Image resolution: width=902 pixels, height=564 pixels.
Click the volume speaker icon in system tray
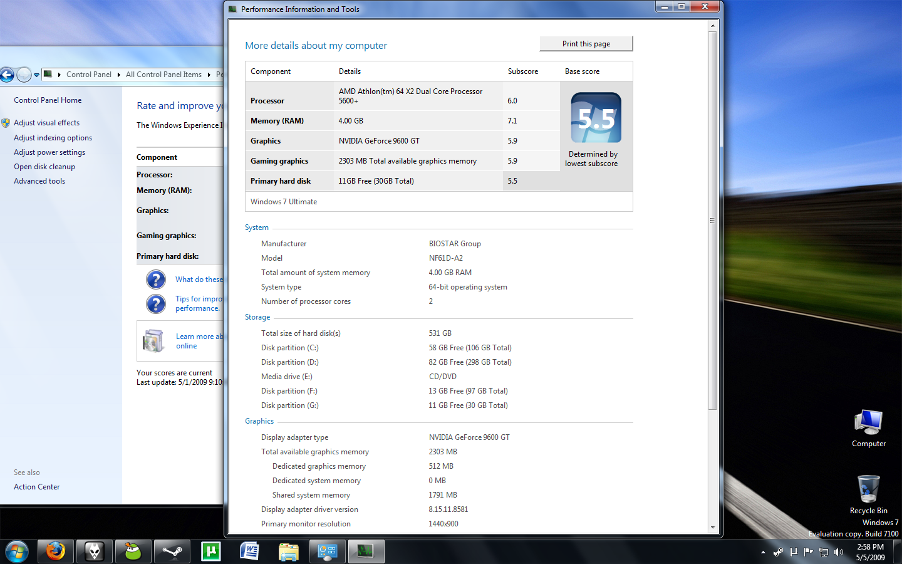coord(839,552)
